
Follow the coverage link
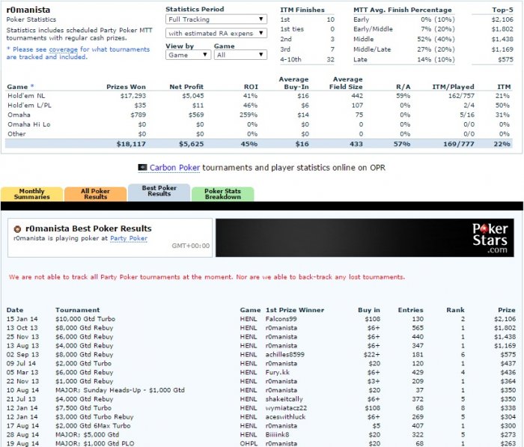coord(63,49)
